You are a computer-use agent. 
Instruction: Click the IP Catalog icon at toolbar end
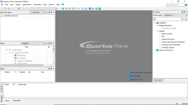point(99,8)
